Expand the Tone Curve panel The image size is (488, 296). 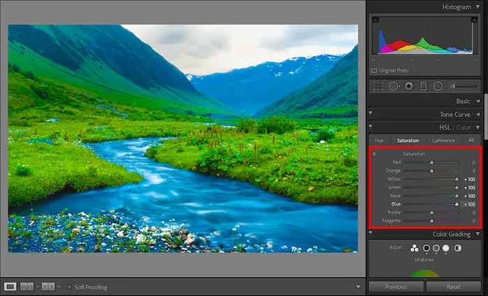478,114
